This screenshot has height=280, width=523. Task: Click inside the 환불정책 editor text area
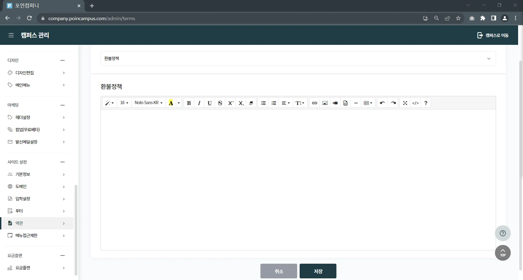pyautogui.click(x=298, y=180)
